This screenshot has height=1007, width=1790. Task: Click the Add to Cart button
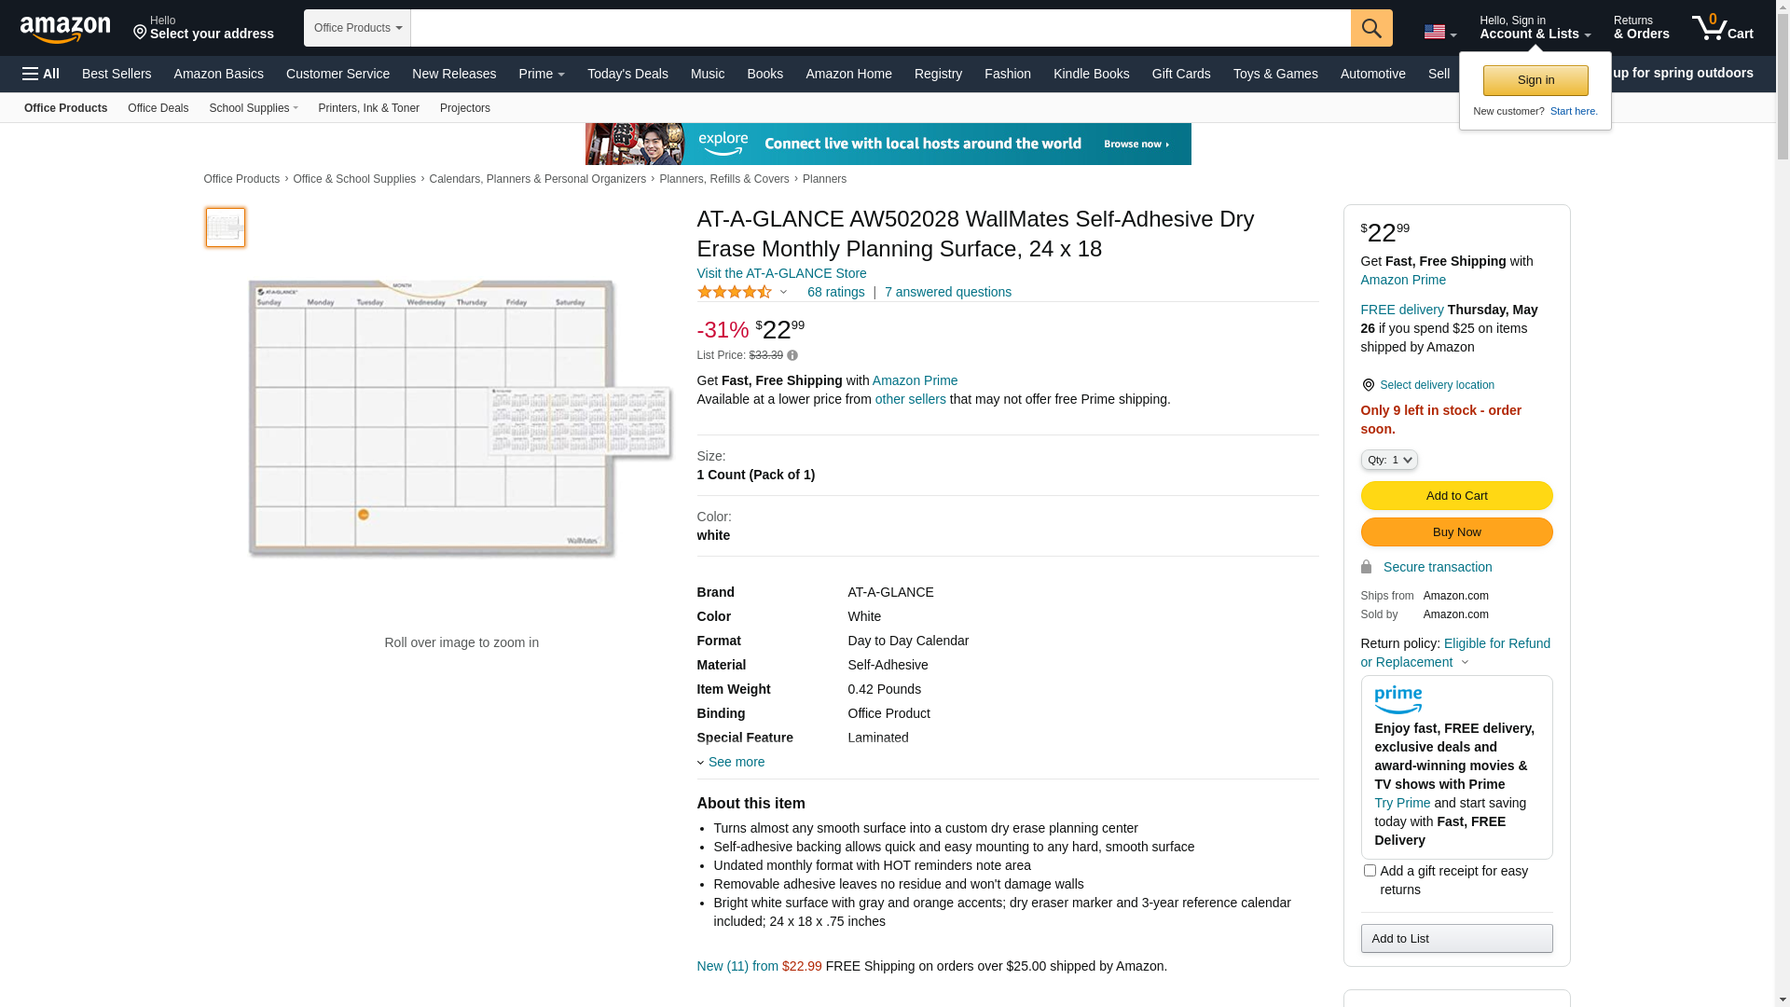pos(1455,496)
